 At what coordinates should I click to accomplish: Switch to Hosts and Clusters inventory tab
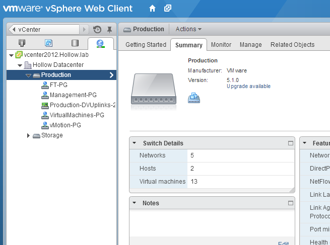click(22, 43)
